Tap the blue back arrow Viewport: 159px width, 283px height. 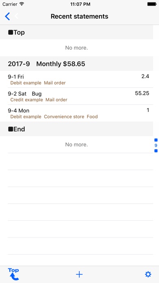coord(7,16)
